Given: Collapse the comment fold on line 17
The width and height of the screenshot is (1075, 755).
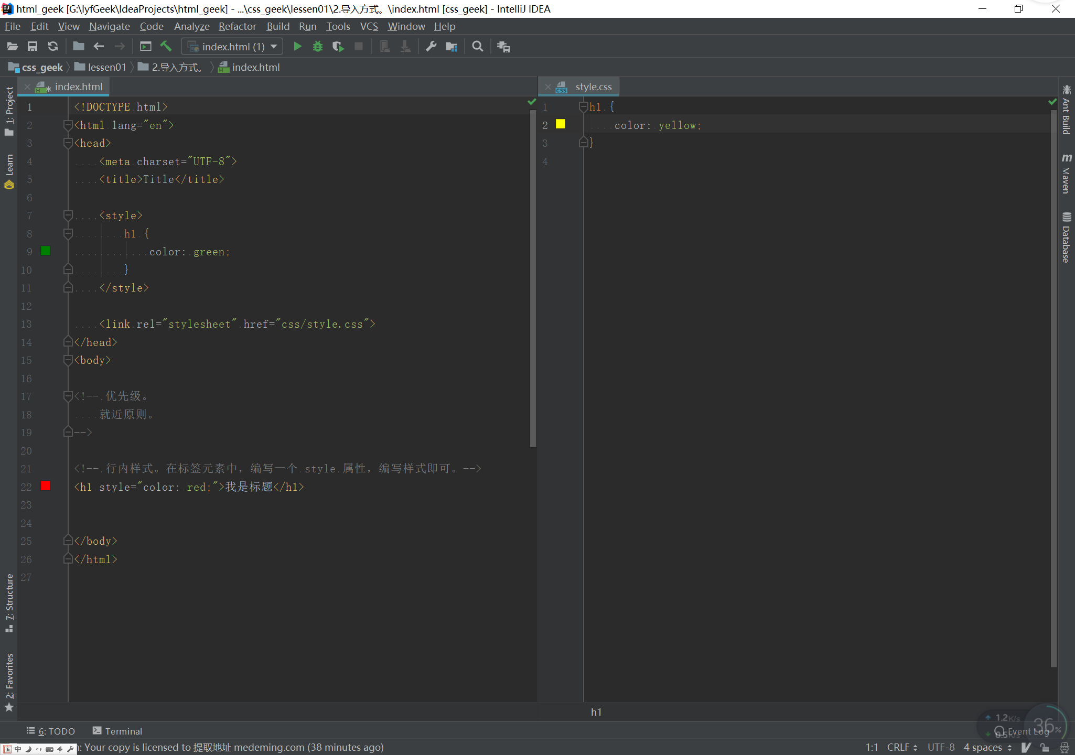Looking at the screenshot, I should click(68, 396).
